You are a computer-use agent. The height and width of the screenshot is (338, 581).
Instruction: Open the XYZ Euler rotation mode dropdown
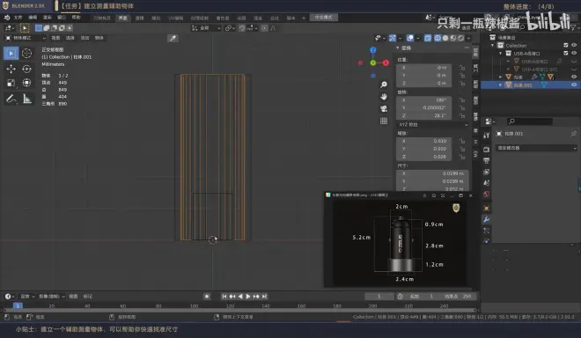click(432, 124)
